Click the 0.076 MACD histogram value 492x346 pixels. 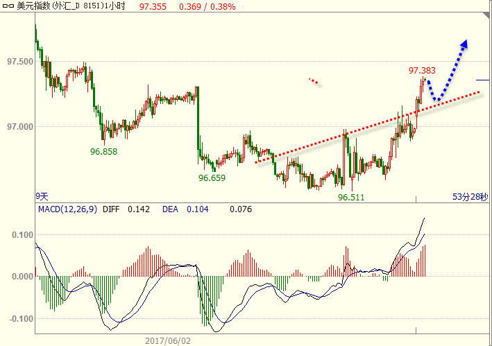(240, 209)
